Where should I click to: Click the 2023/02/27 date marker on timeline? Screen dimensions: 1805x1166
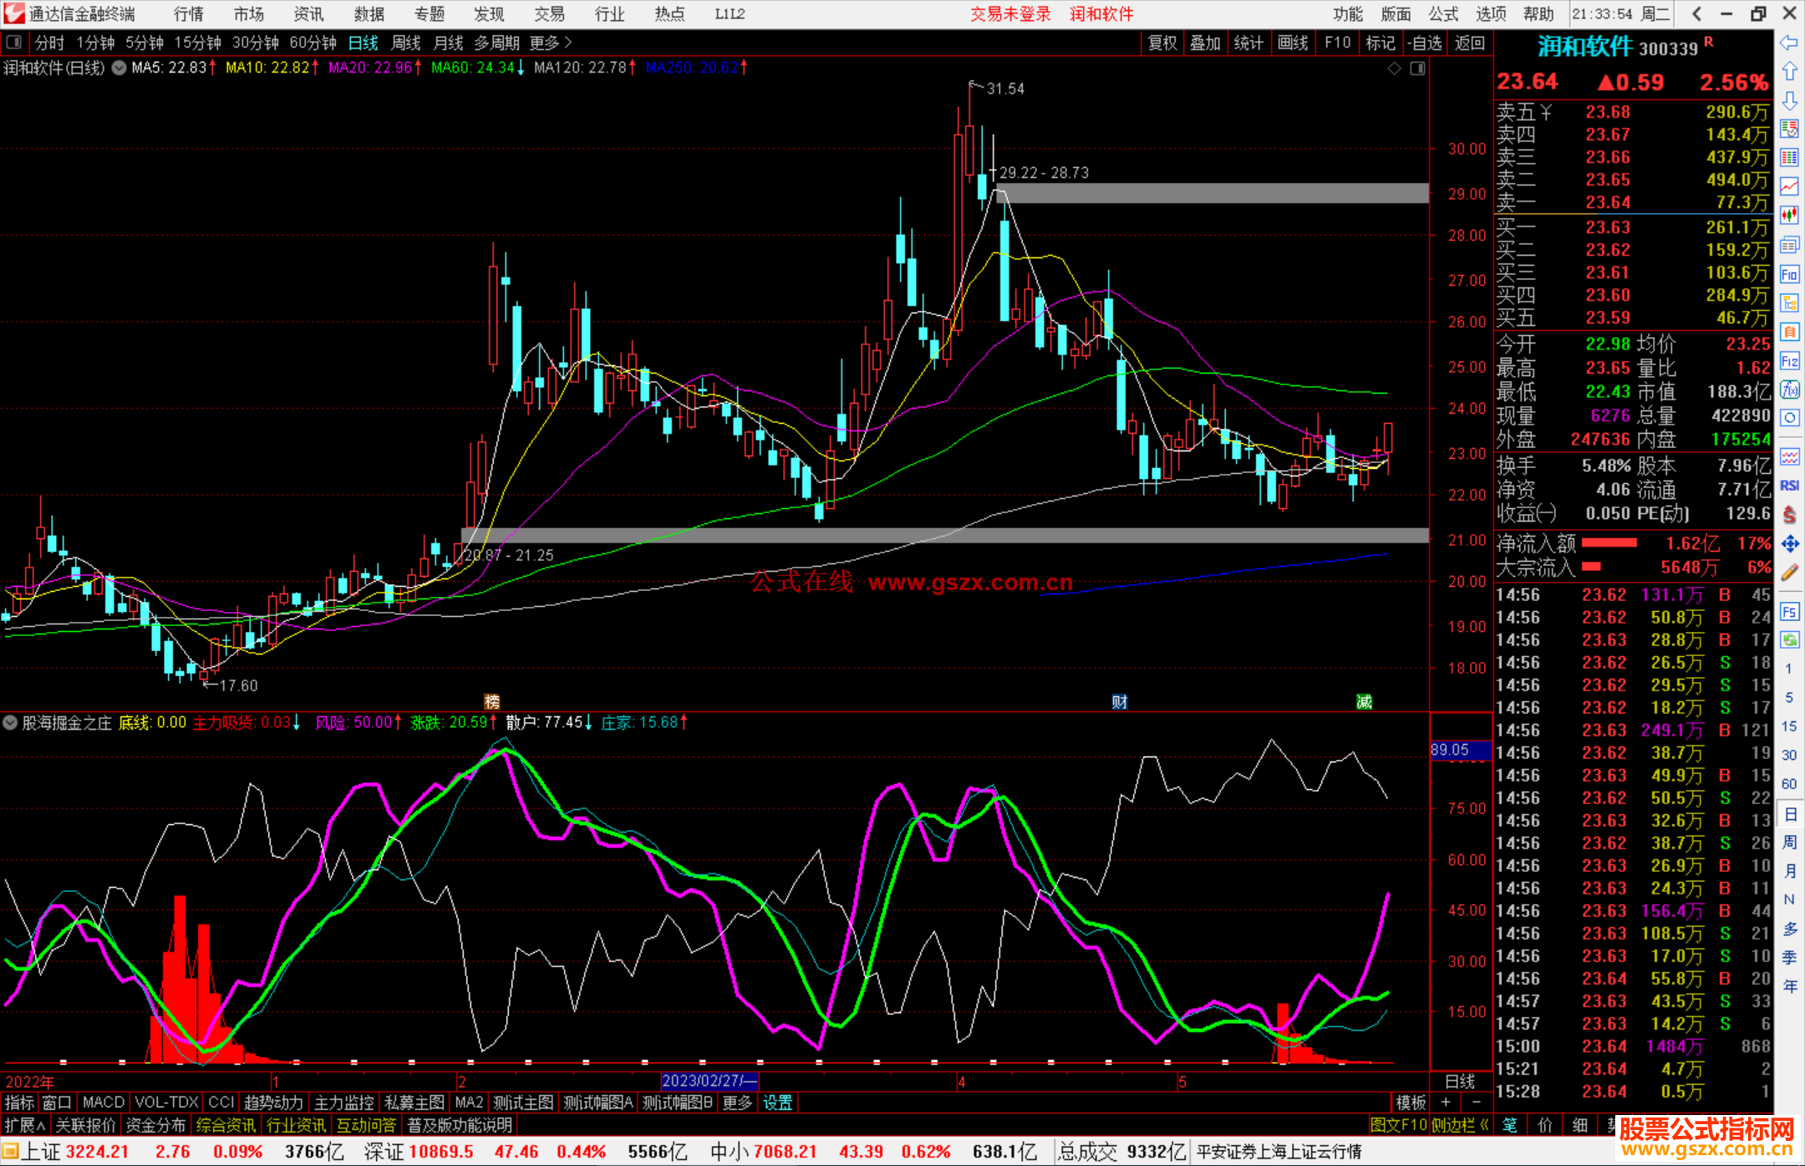pyautogui.click(x=709, y=1081)
